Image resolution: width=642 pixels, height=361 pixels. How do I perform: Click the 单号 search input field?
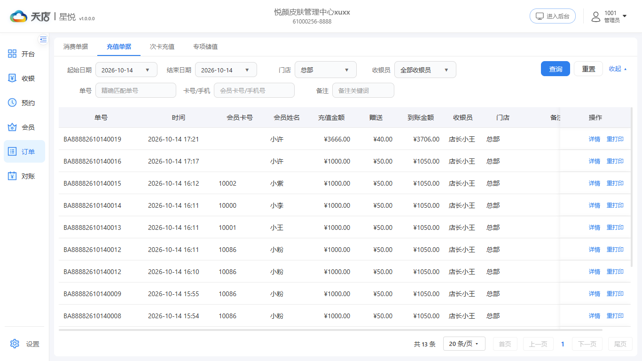click(x=136, y=91)
